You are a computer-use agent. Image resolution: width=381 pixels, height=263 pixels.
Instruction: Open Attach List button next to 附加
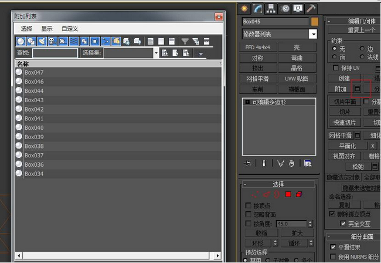click(x=357, y=89)
